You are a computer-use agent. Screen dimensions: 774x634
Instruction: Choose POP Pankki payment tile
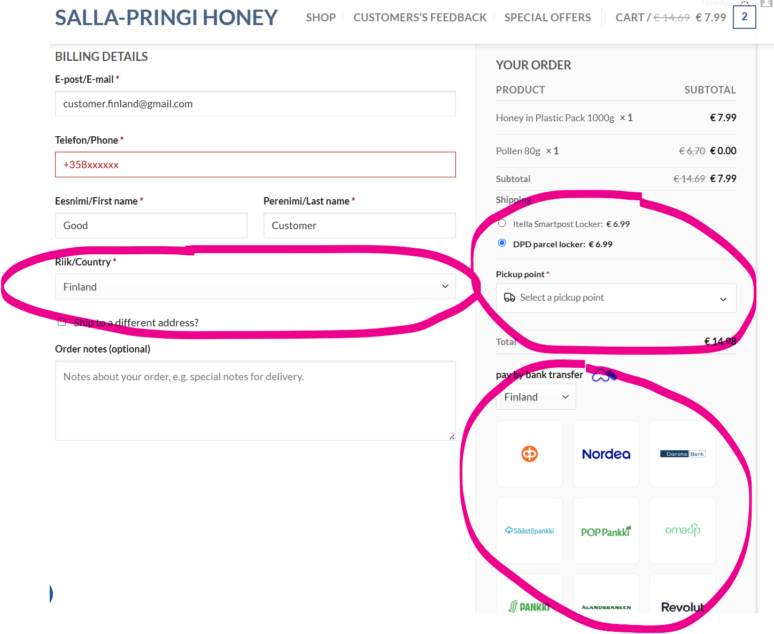(x=606, y=530)
